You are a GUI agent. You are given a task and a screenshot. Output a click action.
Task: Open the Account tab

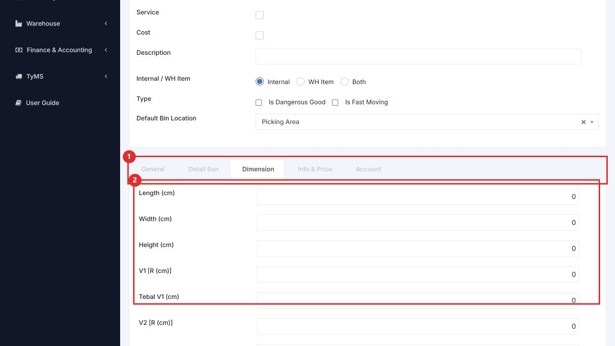coord(369,169)
